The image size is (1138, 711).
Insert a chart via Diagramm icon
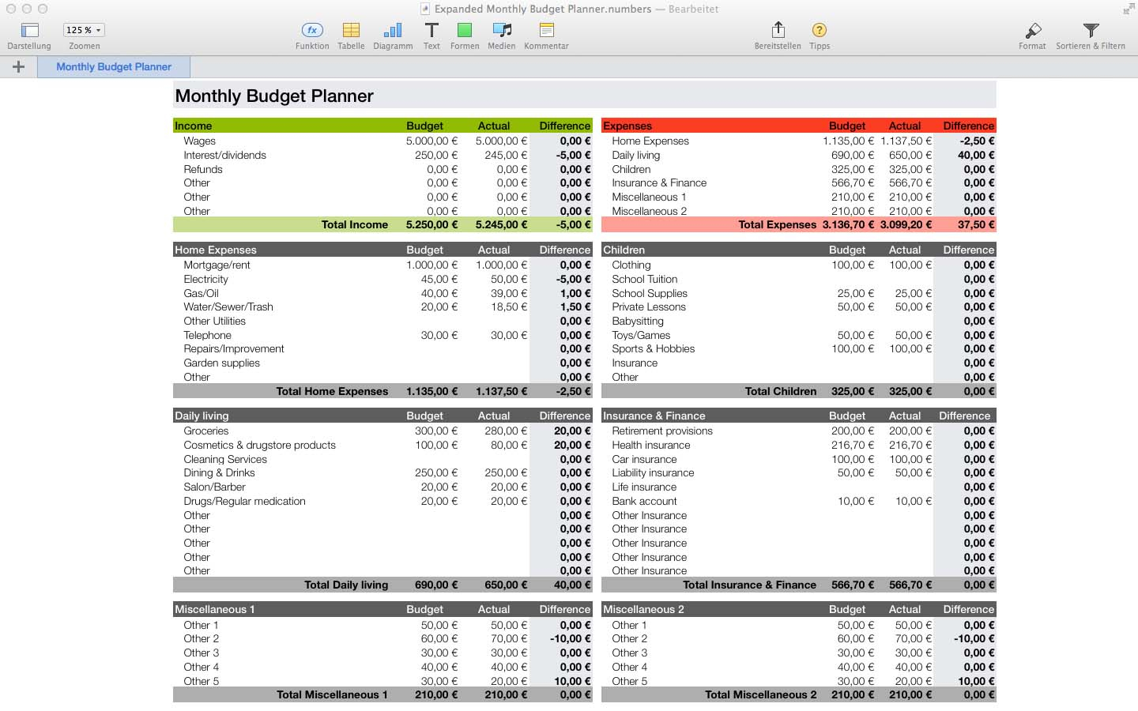[393, 31]
